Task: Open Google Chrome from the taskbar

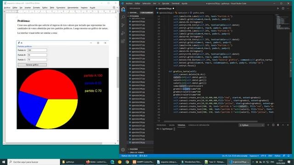Action: pyautogui.click(x=127, y=162)
